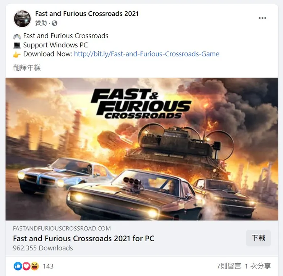Screen dimensions: 283x276
Task: Click the page profile picture avatar
Action: point(23,19)
